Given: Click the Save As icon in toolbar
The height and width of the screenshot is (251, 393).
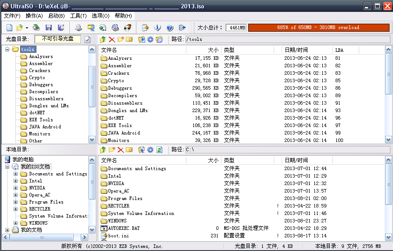Looking at the screenshot, I should [x=61, y=28].
